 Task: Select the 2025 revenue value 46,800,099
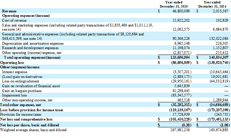pyautogui.click(x=180, y=11)
